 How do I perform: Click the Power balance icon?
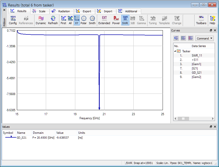tap(116, 20)
